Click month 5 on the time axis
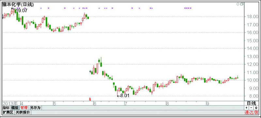The image size is (261, 118). tap(54, 104)
